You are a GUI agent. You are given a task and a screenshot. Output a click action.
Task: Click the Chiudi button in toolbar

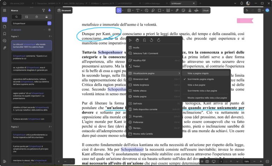tap(206, 11)
